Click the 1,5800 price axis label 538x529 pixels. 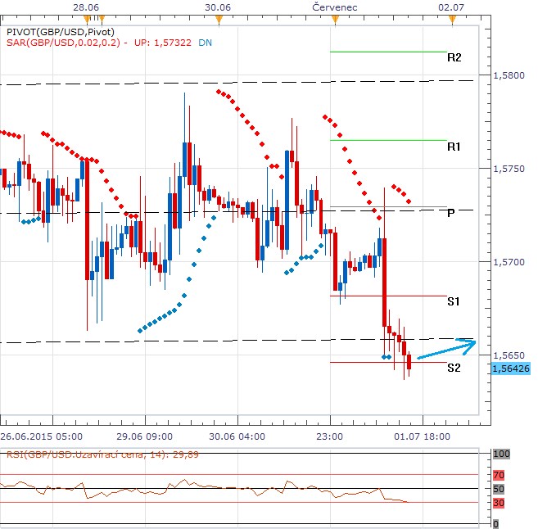tap(508, 75)
